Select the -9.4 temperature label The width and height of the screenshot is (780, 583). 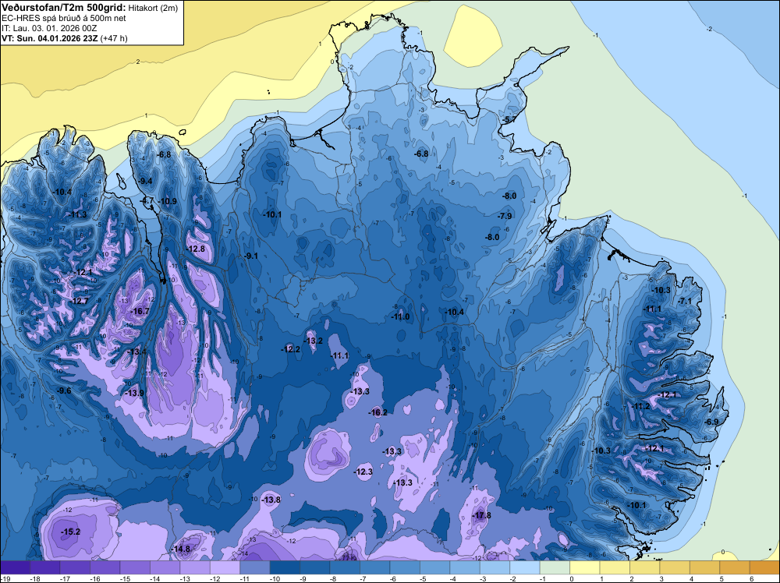[145, 182]
